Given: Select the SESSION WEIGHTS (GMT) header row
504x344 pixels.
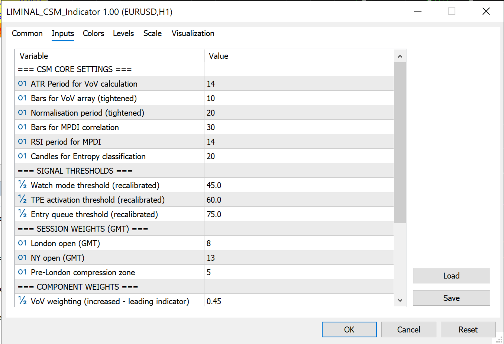Looking at the screenshot, I should point(204,229).
